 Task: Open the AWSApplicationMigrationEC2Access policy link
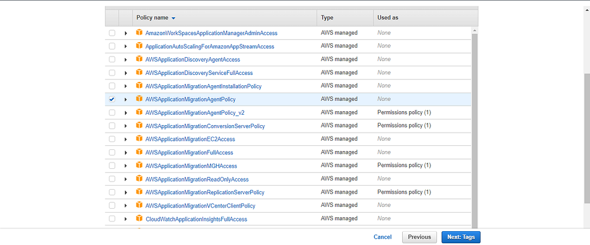tap(190, 140)
